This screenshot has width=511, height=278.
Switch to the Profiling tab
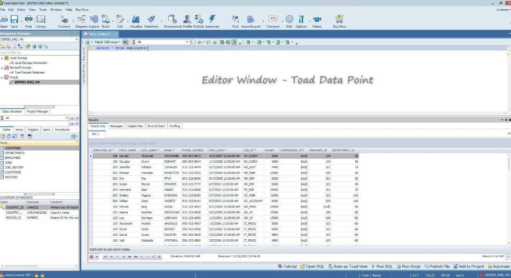click(x=175, y=126)
